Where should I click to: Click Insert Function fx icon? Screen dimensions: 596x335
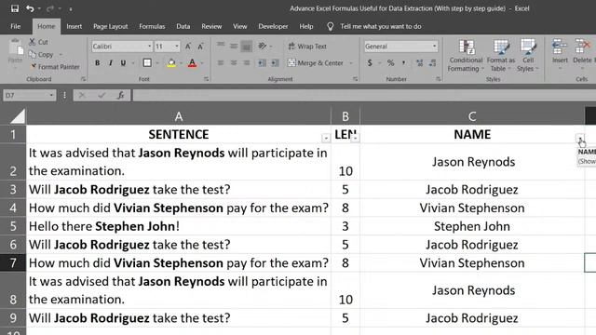point(120,95)
